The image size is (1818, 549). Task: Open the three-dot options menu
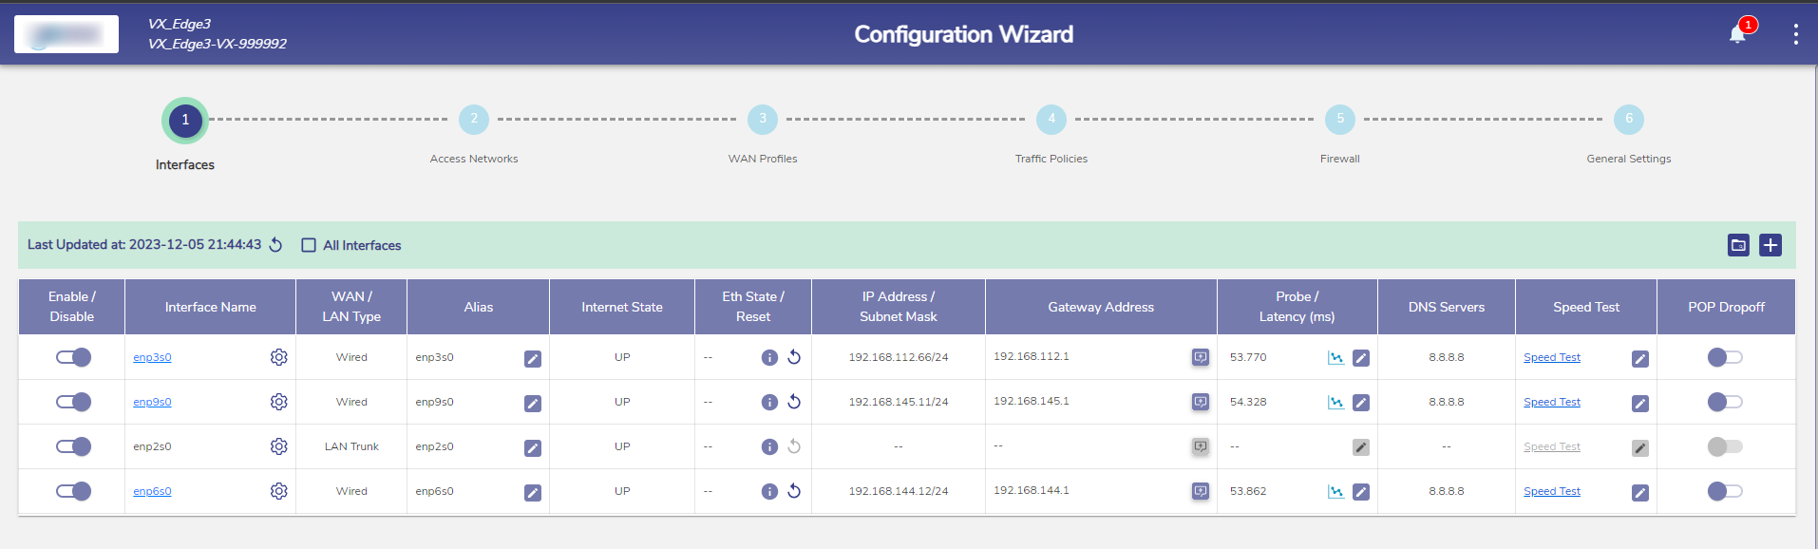click(1795, 34)
